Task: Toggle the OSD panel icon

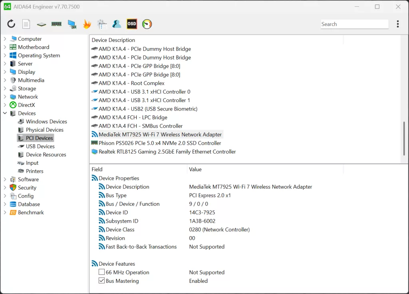Action: [x=132, y=24]
